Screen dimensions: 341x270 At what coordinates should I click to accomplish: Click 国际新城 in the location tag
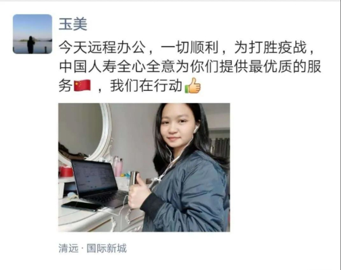click(107, 248)
